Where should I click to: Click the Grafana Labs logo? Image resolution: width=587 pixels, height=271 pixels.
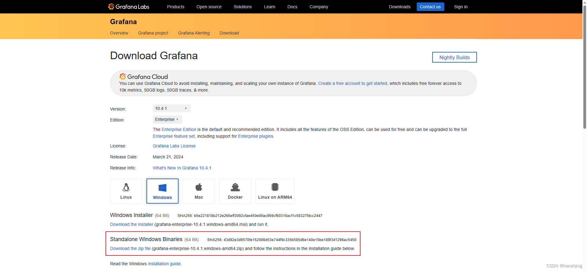click(128, 6)
